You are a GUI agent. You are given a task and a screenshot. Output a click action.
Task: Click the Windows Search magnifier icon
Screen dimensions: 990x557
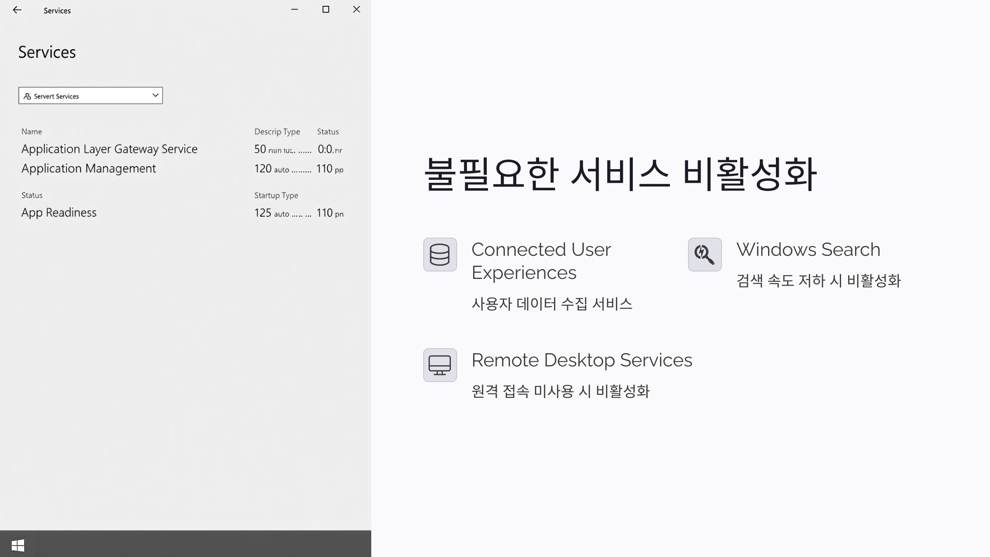coord(705,255)
